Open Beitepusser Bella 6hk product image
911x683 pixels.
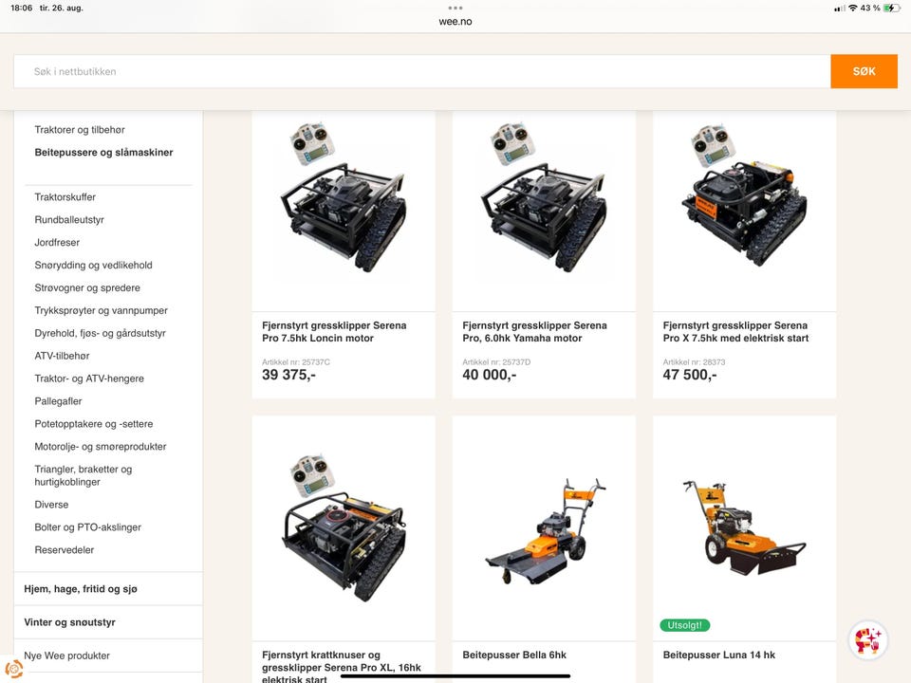(x=544, y=528)
